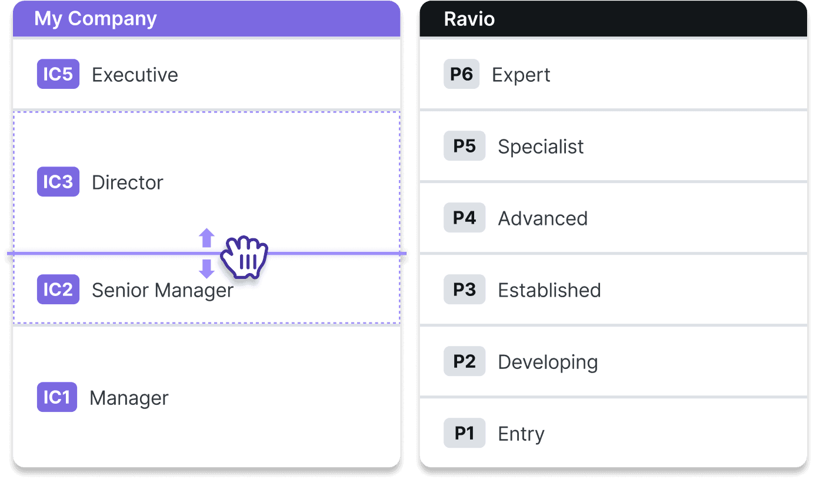
Task: Click the P1 level badge
Action: (464, 433)
